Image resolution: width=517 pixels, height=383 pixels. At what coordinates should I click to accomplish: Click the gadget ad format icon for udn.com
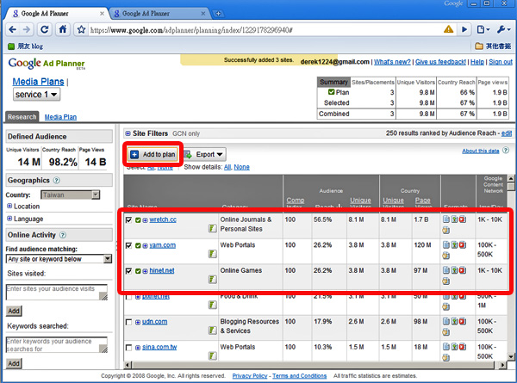pyautogui.click(x=446, y=332)
